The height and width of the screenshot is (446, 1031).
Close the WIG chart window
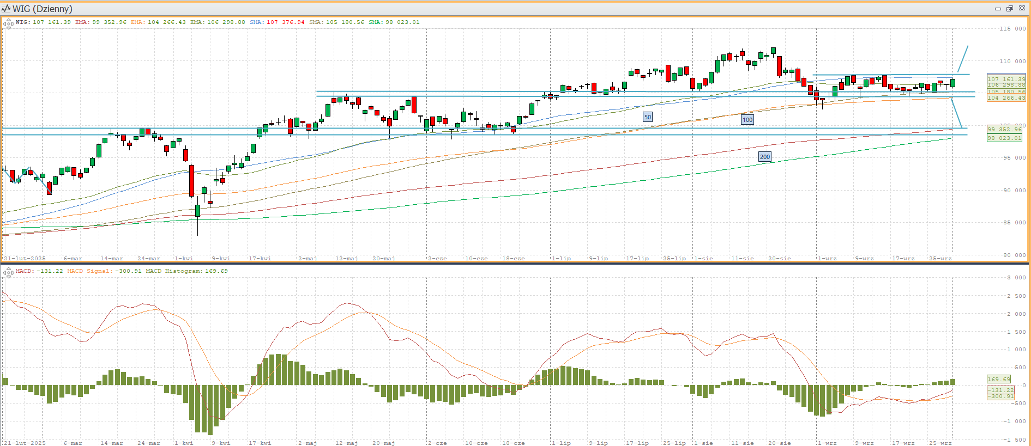pos(1022,9)
